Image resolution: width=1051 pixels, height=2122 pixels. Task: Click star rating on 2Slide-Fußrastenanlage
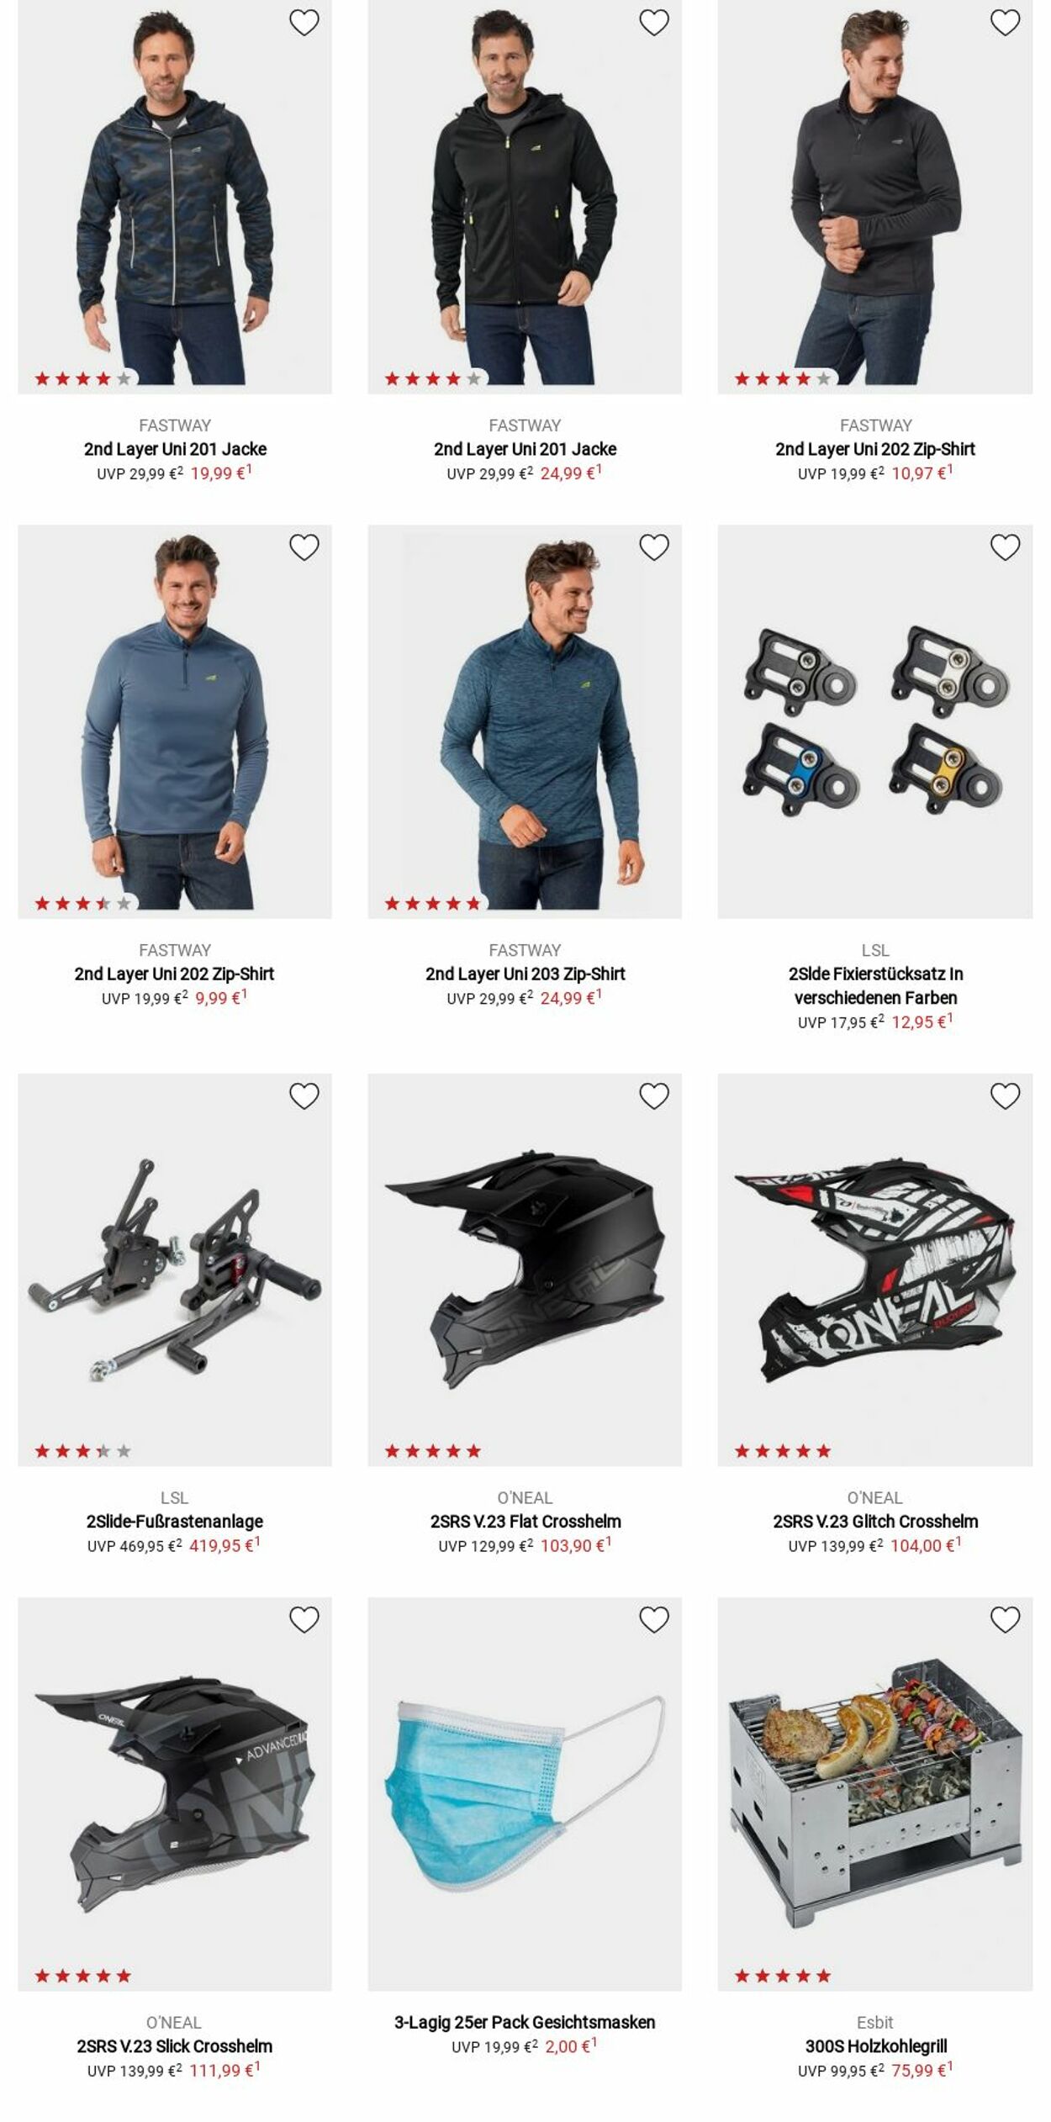pos(83,1450)
